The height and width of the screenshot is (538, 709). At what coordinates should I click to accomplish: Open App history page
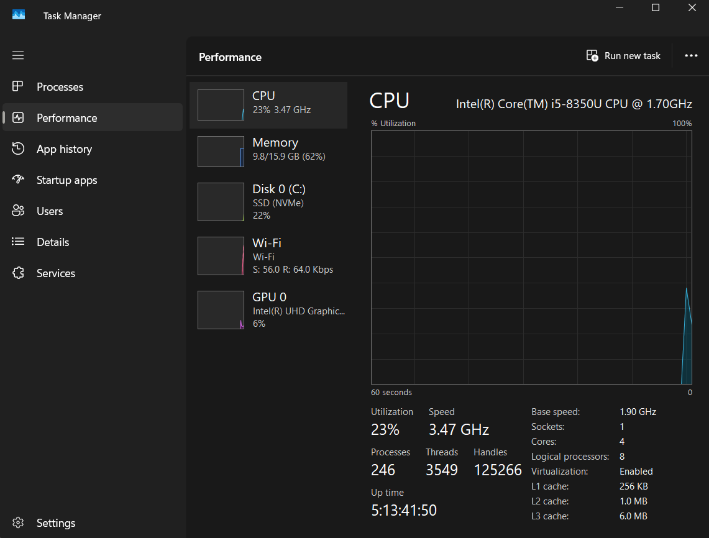93,148
